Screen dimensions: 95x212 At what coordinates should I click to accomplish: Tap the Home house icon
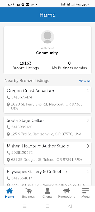(x=9, y=191)
